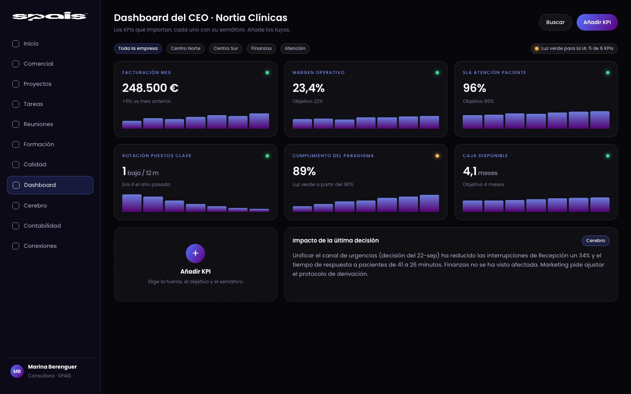Select the Calidad sidebar icon
The image size is (631, 394).
coord(16,165)
